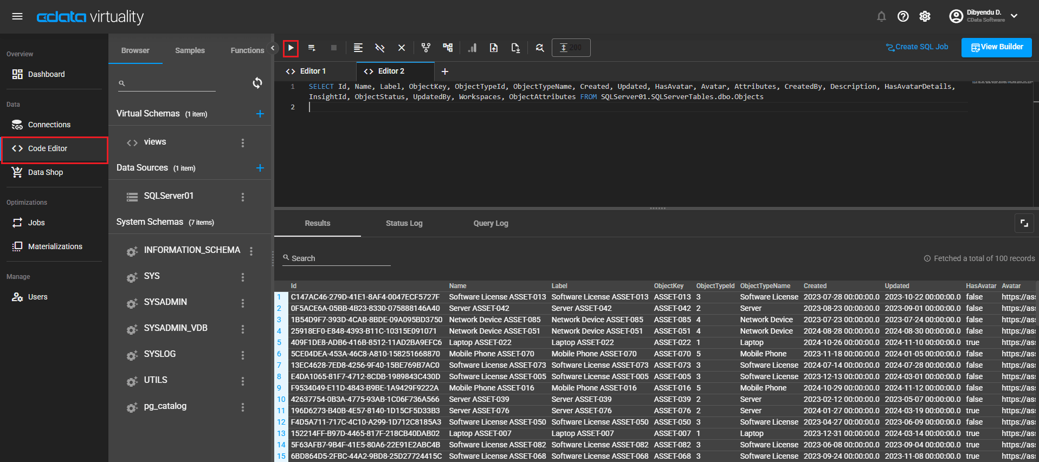Viewport: 1039px width, 462px height.
Task: Click the Create SQL Job link
Action: pyautogui.click(x=917, y=47)
